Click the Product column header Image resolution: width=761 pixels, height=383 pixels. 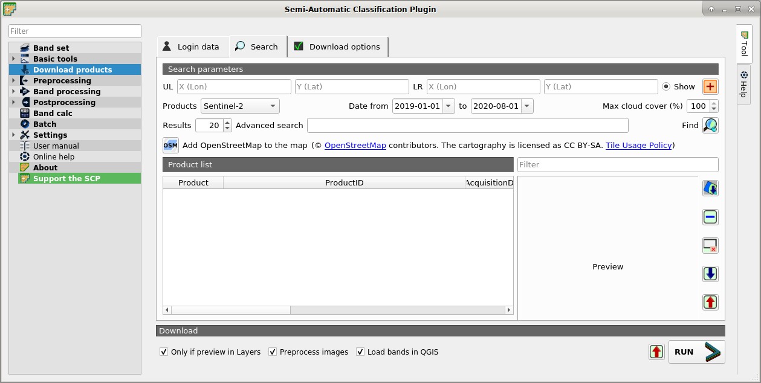tap(193, 182)
